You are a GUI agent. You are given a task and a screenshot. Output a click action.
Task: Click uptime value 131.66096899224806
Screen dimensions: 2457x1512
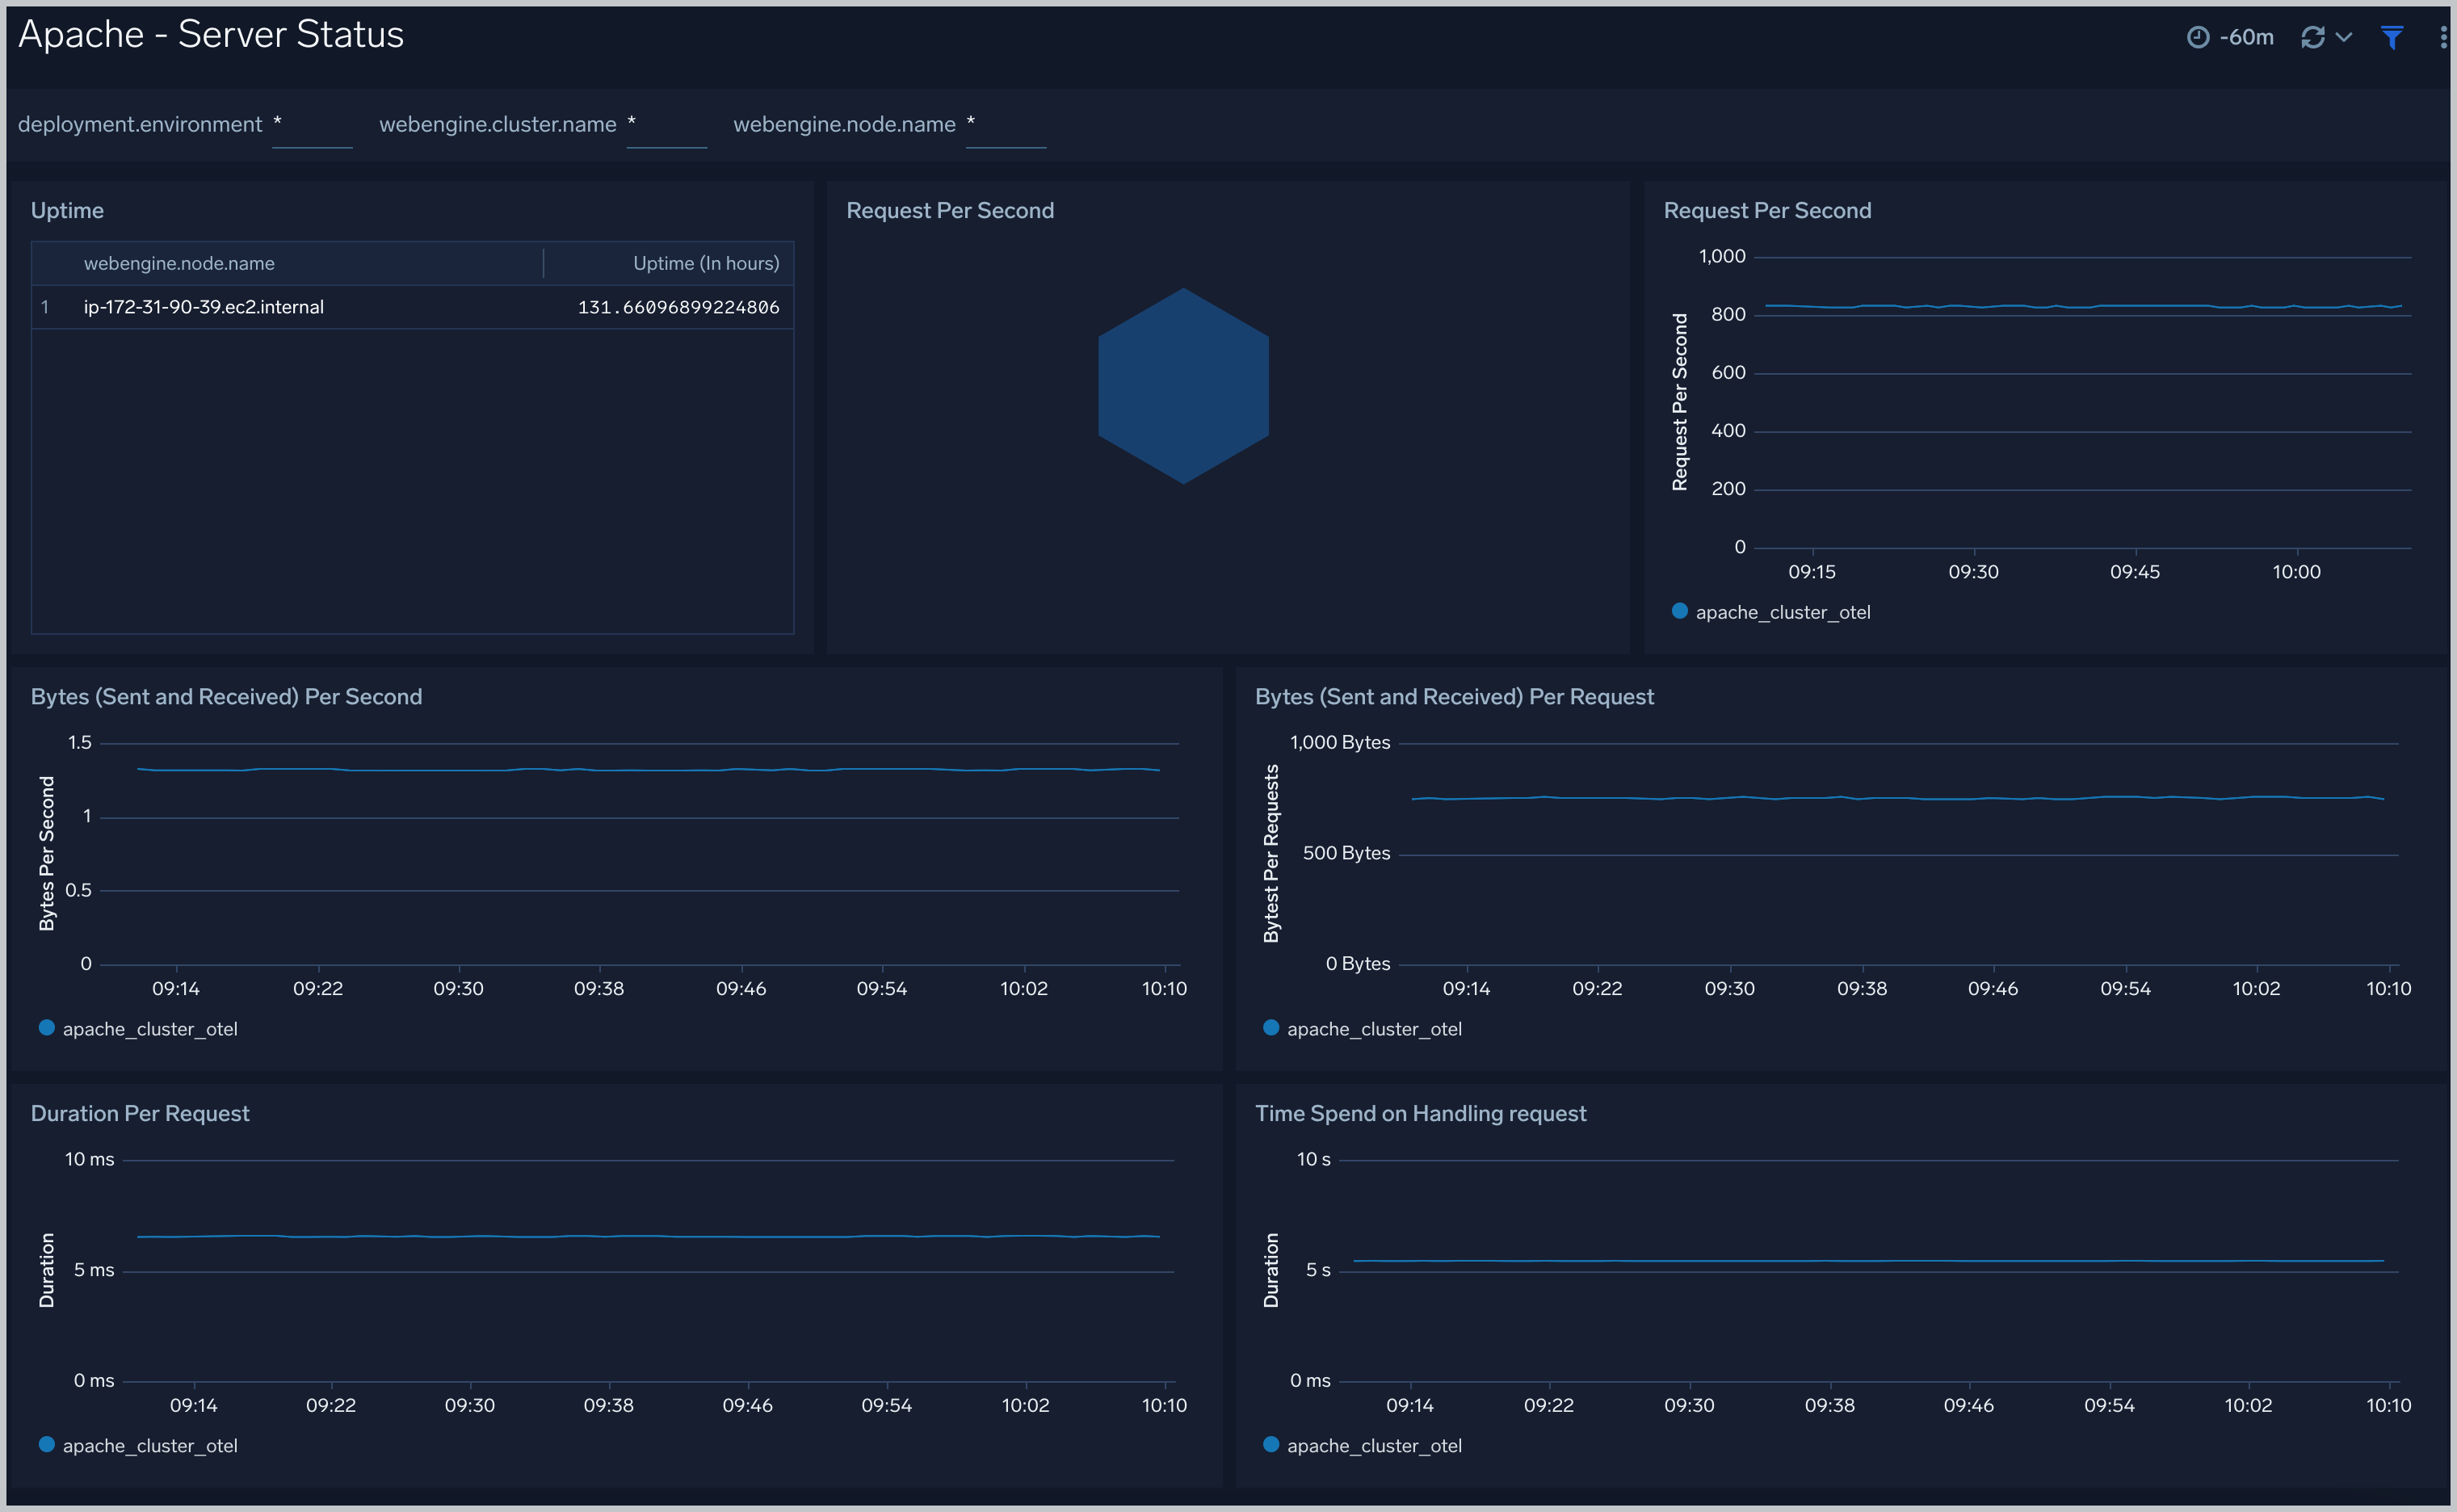pos(678,307)
